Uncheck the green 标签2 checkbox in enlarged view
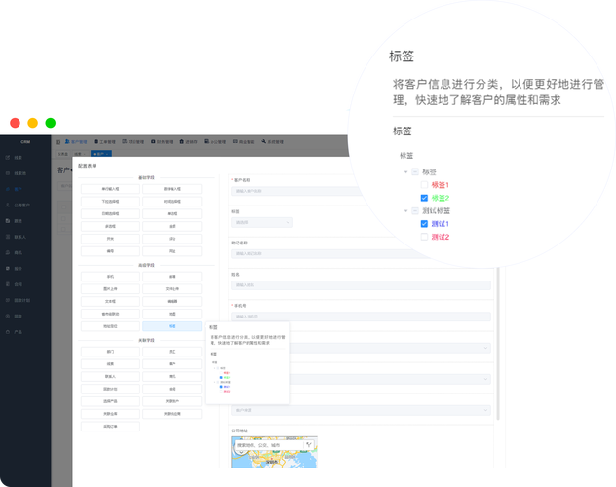The image size is (616, 487). pos(424,198)
